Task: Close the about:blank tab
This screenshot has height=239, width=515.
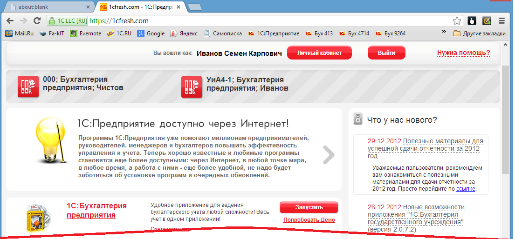Action: [88, 7]
